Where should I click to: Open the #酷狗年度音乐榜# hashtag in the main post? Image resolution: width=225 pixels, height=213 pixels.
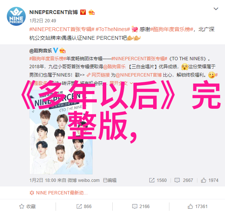tap(172, 29)
